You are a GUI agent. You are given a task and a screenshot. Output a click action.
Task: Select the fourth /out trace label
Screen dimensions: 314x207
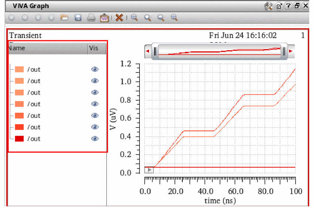(34, 104)
